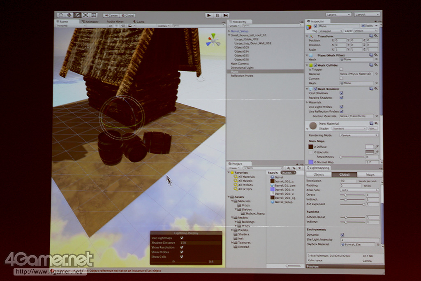The width and height of the screenshot is (421, 281).
Task: Click search by type icon in Project
Action: (x=289, y=168)
